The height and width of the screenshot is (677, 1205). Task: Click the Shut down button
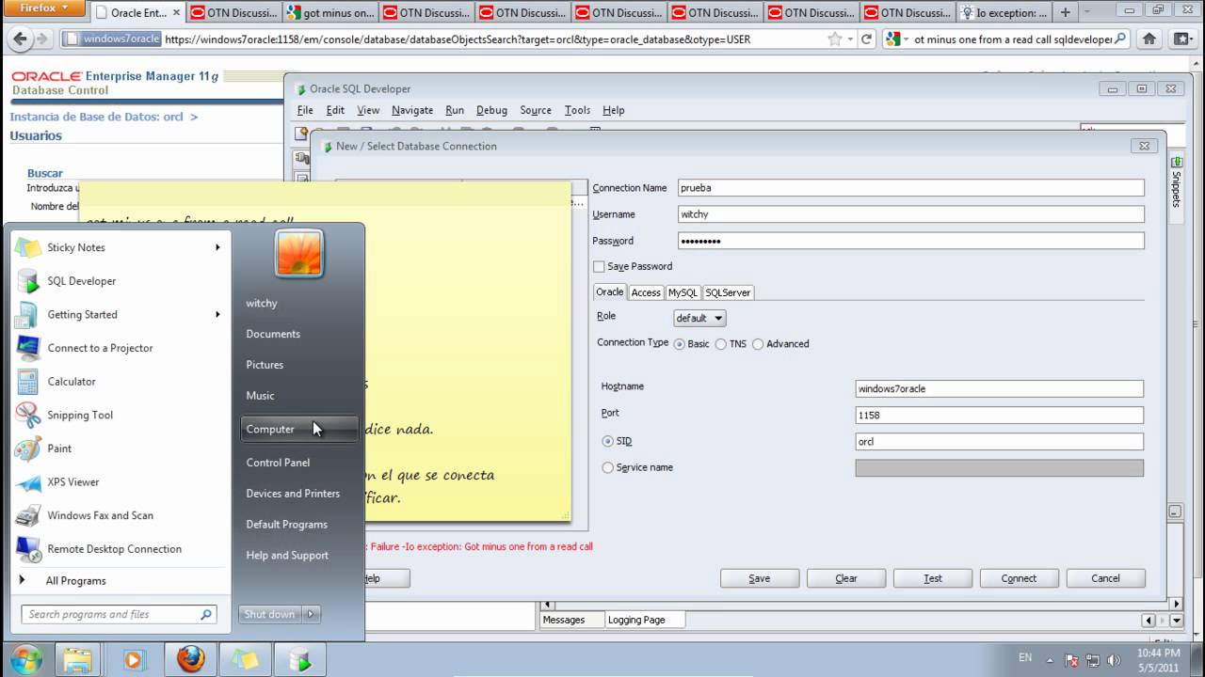pos(269,614)
